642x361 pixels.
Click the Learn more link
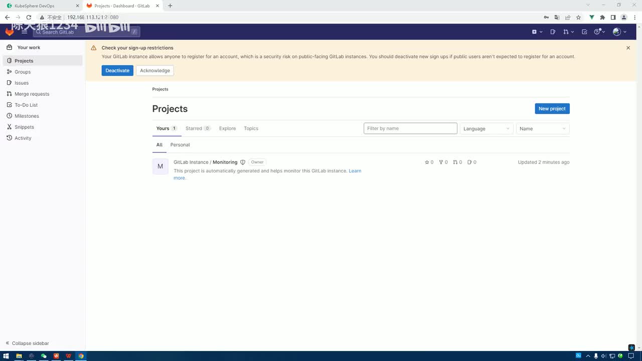[x=355, y=171]
